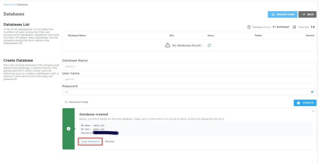Click the Manage Users button
The width and height of the screenshot is (318, 163).
click(x=282, y=14)
